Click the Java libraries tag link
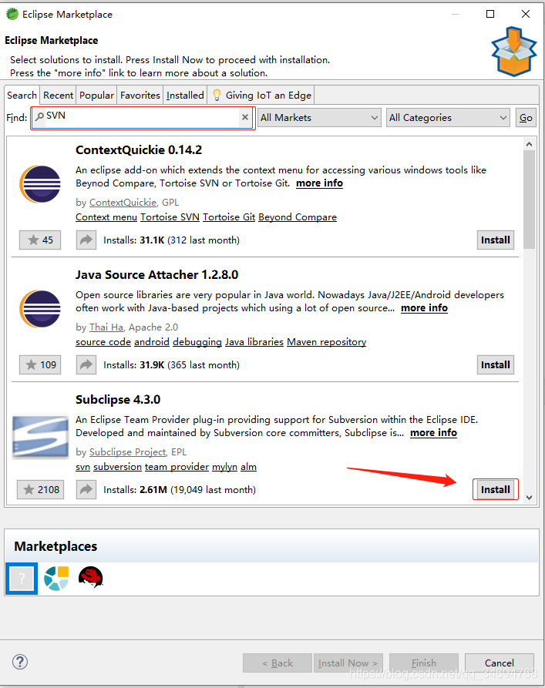This screenshot has height=688, width=545. point(254,342)
